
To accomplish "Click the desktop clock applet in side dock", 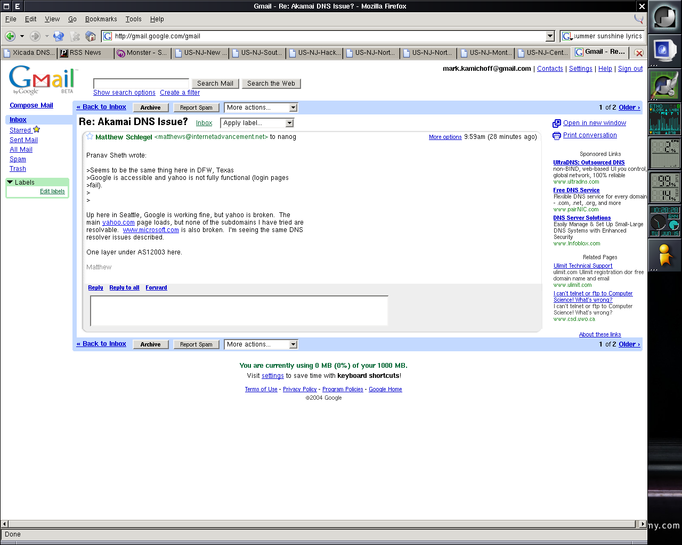I will tap(664, 221).
